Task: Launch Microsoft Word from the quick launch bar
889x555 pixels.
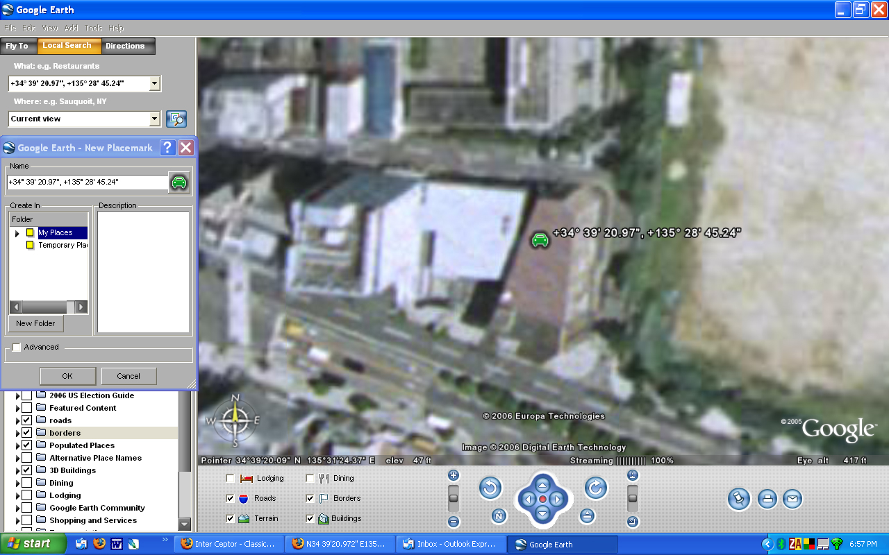Action: point(117,544)
